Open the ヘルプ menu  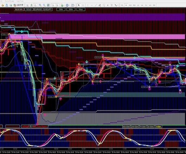click(20, 1)
